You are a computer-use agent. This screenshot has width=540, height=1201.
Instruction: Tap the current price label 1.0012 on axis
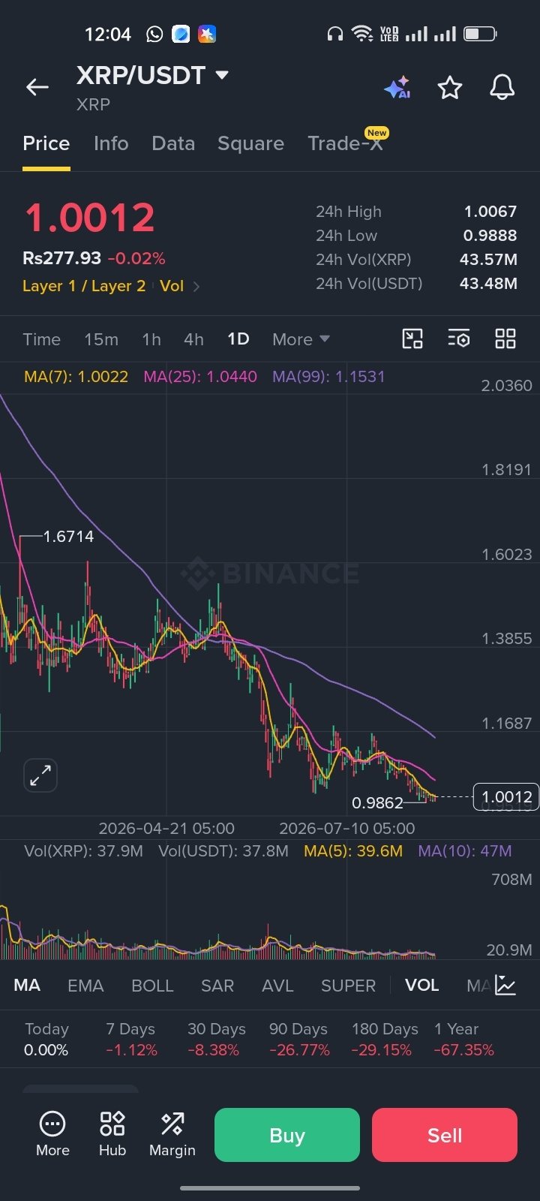(506, 796)
